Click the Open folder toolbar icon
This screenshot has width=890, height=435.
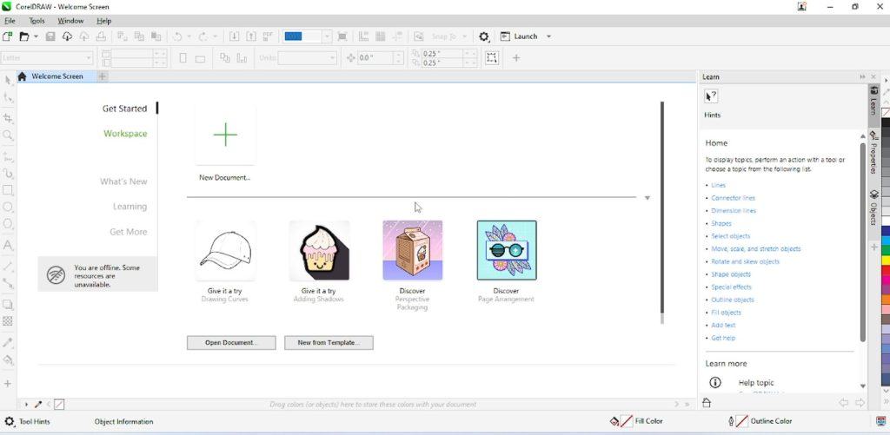tap(23, 36)
